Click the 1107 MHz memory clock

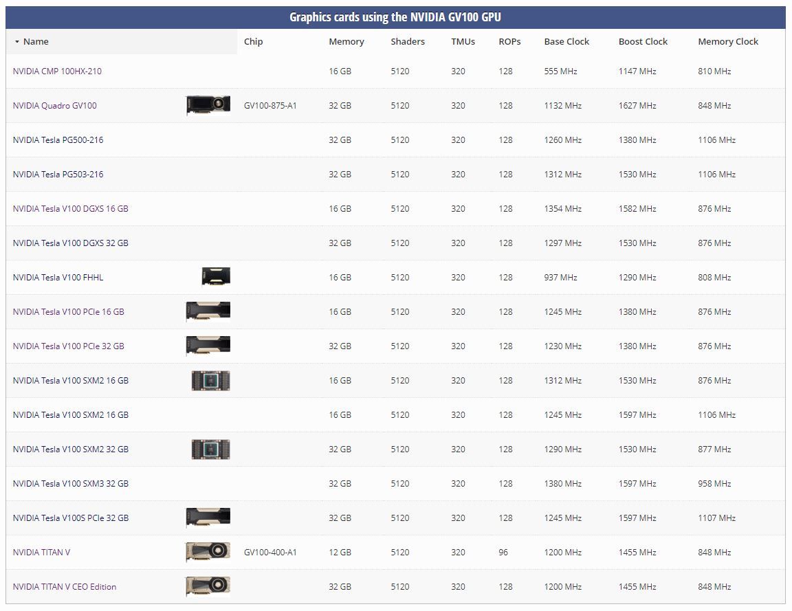pos(716,518)
